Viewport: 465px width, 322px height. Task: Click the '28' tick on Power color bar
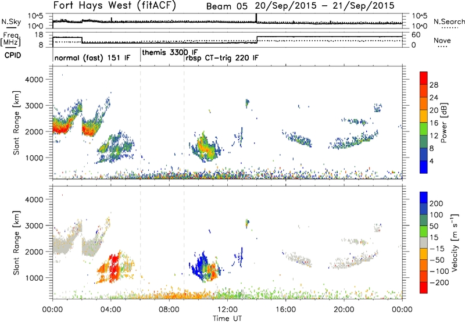tap(434, 85)
